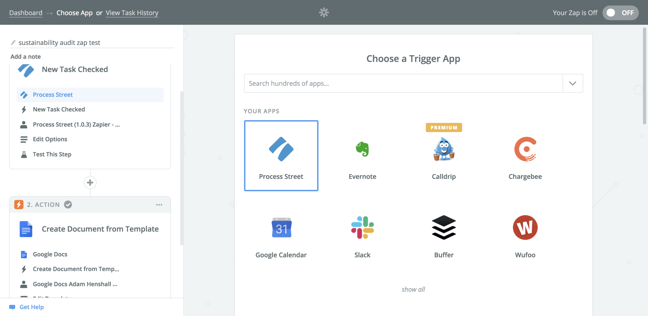Click 'show all' to reveal more apps

click(x=413, y=289)
